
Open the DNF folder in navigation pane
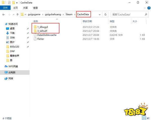(12, 51)
